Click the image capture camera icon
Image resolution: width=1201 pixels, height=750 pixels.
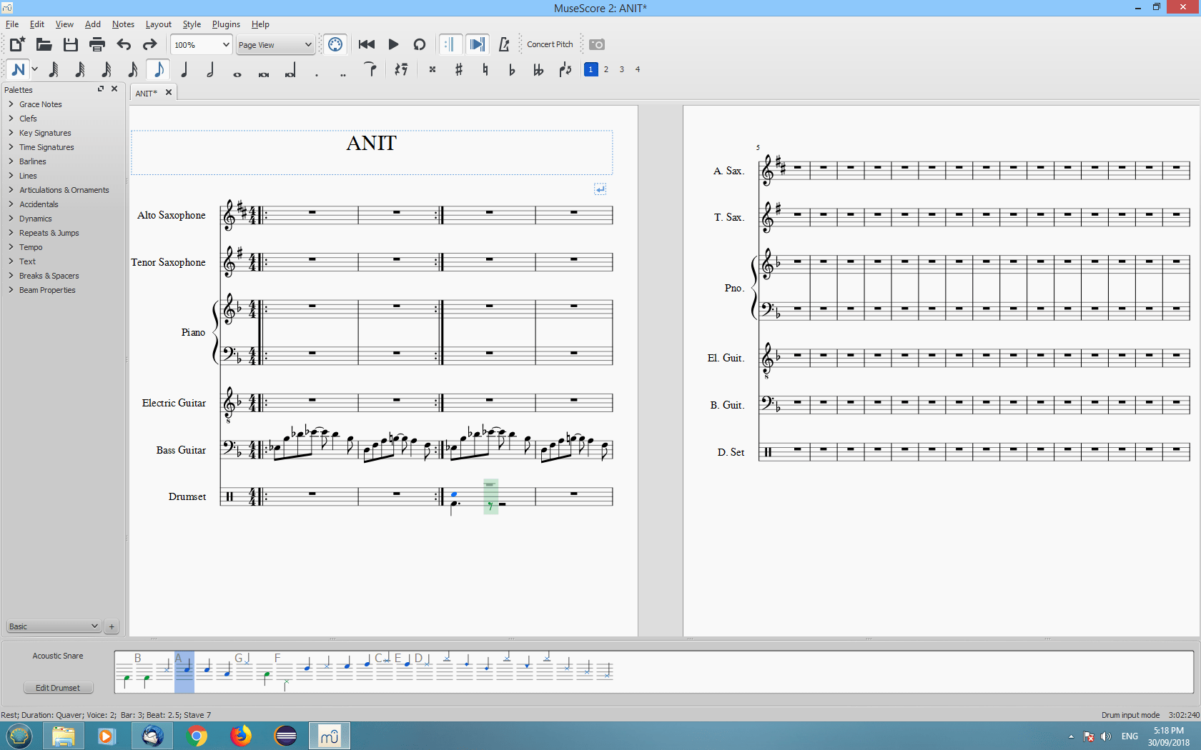point(597,44)
